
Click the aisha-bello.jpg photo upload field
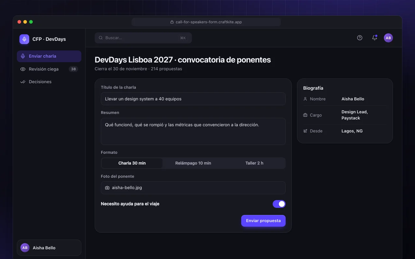[x=193, y=188]
